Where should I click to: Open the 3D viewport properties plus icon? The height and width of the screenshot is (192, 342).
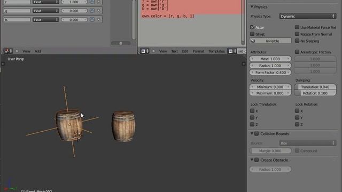click(x=244, y=64)
